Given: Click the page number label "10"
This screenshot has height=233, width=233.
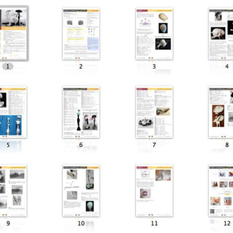Looking at the screenshot, I should pos(81,223).
